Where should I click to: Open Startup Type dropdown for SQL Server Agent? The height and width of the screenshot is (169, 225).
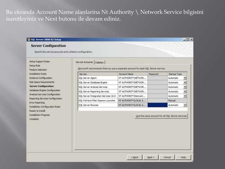[185, 78]
